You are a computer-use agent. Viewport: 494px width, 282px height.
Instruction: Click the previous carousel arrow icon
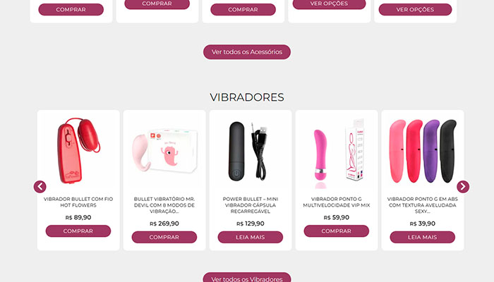40,187
